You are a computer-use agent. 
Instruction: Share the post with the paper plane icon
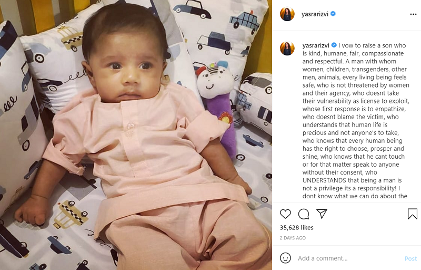[x=322, y=214]
